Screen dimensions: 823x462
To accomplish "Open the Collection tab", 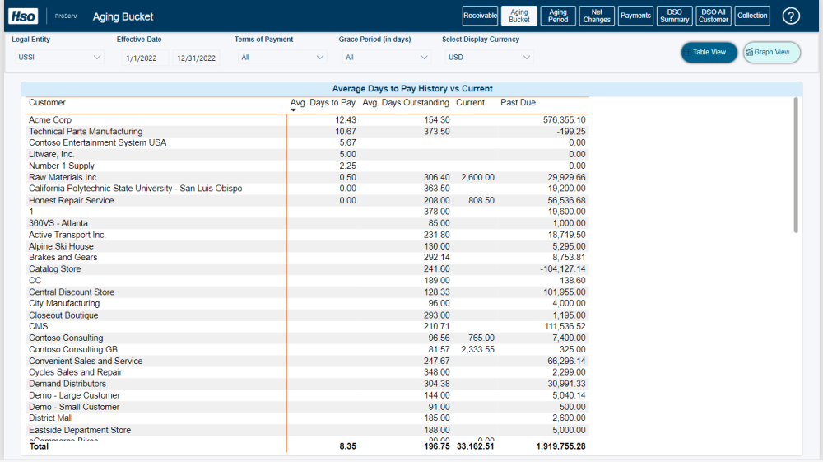I will click(x=752, y=16).
